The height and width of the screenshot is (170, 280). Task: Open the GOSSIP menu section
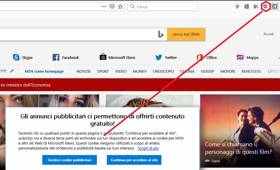tap(207, 71)
